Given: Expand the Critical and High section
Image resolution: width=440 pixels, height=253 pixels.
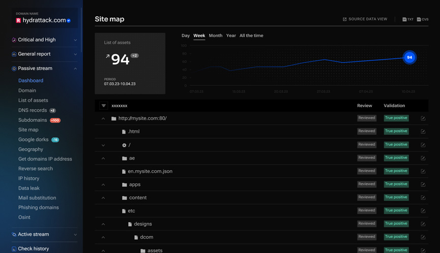Looking at the screenshot, I should click(75, 40).
